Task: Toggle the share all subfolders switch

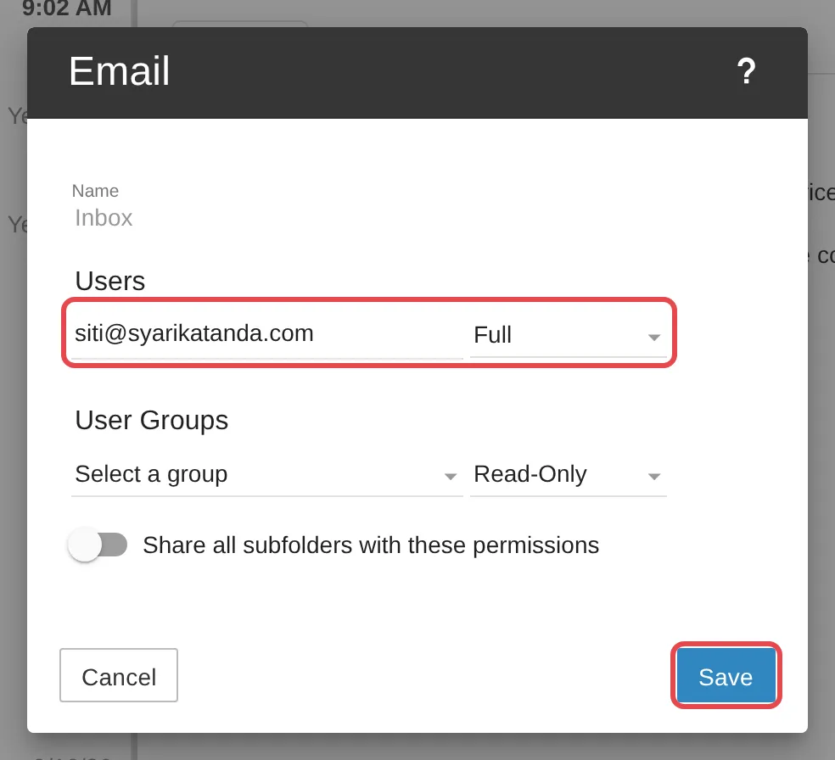Action: pos(98,545)
